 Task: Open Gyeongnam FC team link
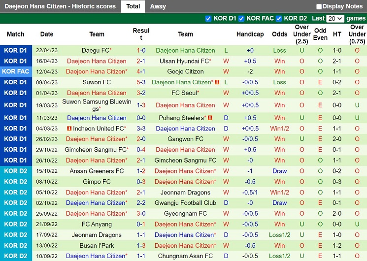pyautogui.click(x=185, y=214)
